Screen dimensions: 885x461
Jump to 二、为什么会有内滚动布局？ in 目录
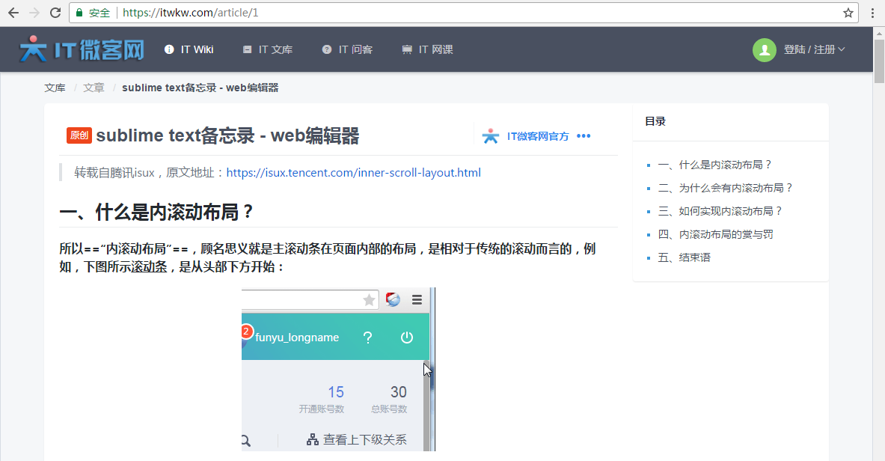click(725, 188)
